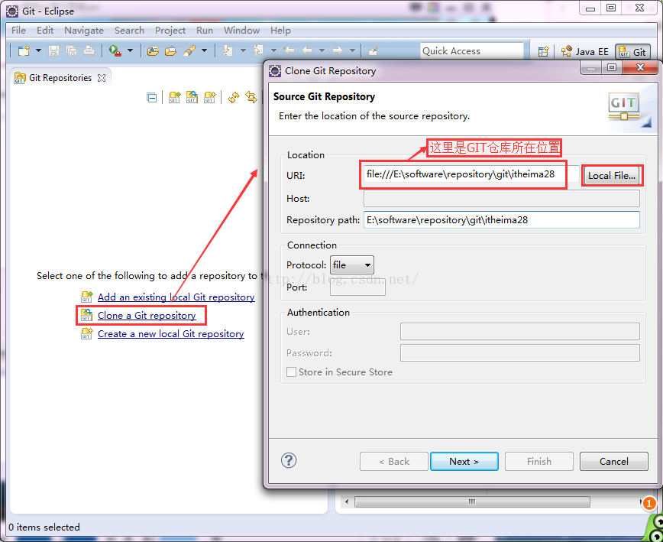
Task: Open the Forward history dropdown arrow
Action: coord(352,50)
